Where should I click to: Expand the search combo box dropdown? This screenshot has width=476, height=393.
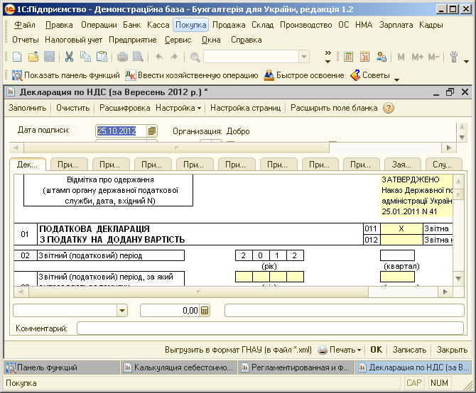pyautogui.click(x=304, y=57)
